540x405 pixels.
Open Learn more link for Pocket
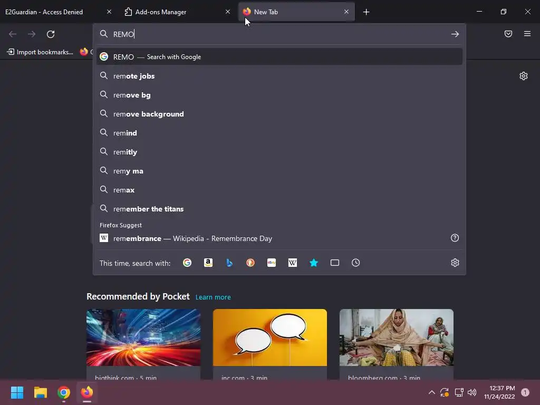213,297
